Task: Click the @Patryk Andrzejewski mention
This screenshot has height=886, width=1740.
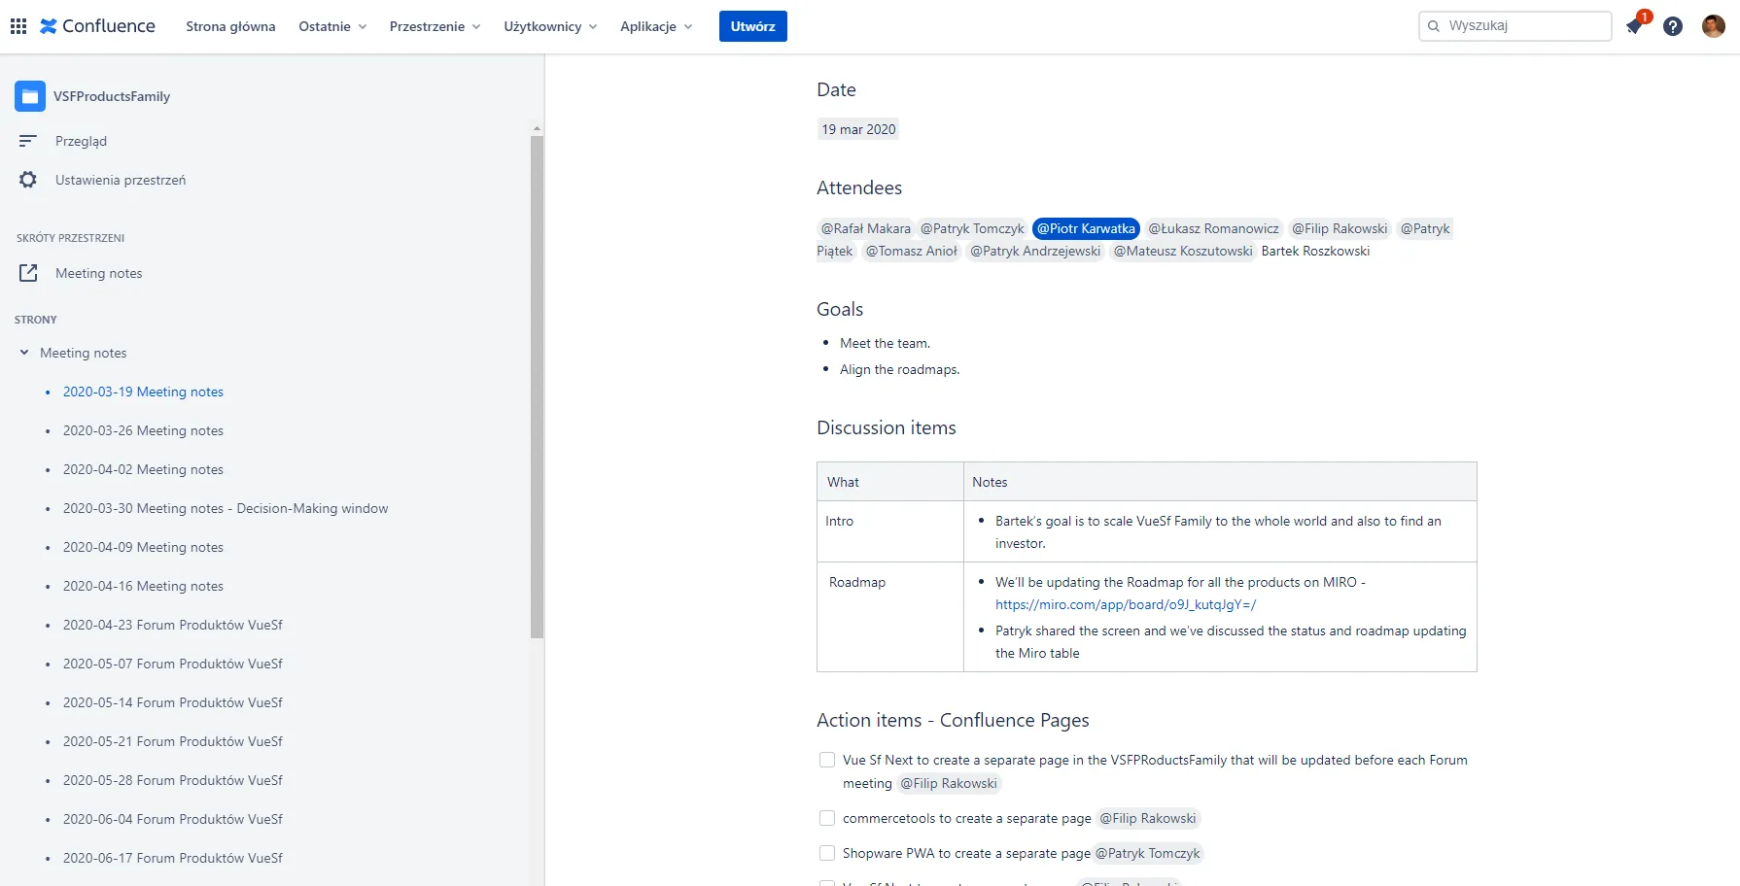Action: pyautogui.click(x=1035, y=251)
